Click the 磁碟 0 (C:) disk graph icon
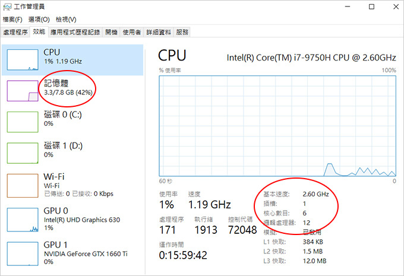The height and width of the screenshot is (276, 404). coord(22,121)
